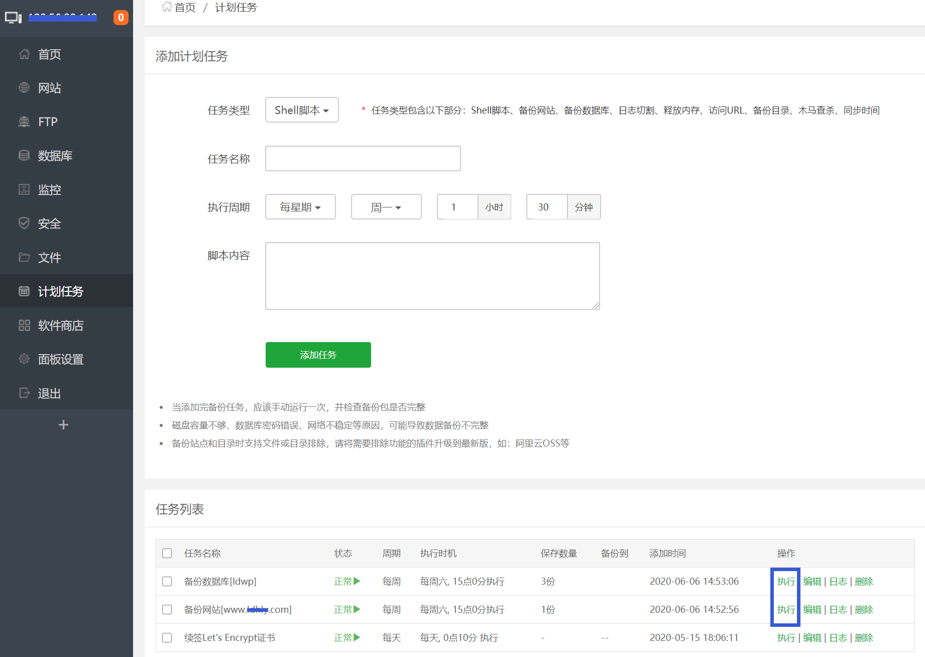The image size is (925, 657).
Task: Check the 续签Let's Encrypt证书 row checkbox
Action: click(167, 637)
